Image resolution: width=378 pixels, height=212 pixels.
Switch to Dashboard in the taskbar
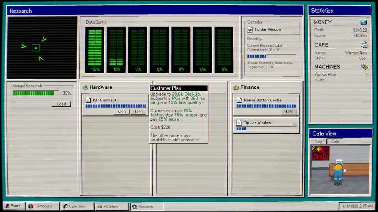43,206
